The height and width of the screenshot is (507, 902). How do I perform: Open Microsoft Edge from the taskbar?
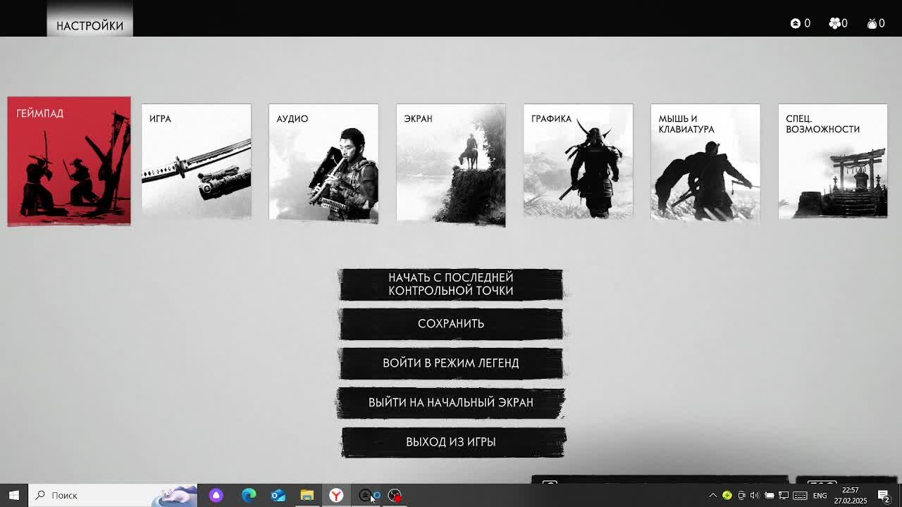tap(249, 495)
